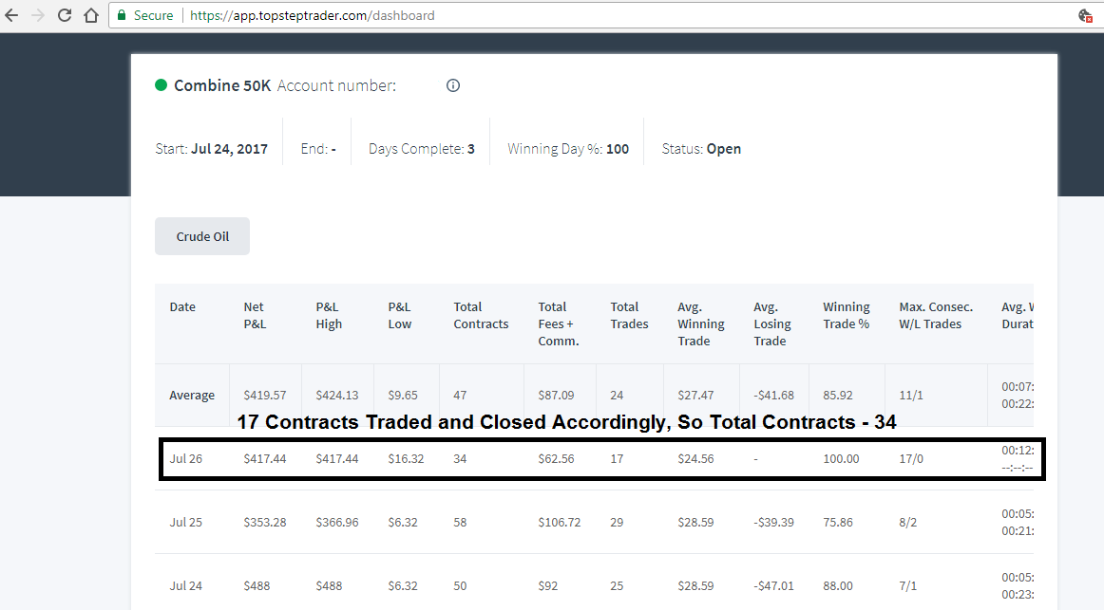
Task: Click the Avg. Winning Trade header
Action: 700,324
